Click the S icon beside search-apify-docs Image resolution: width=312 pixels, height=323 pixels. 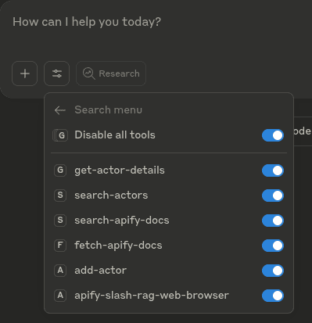point(60,221)
